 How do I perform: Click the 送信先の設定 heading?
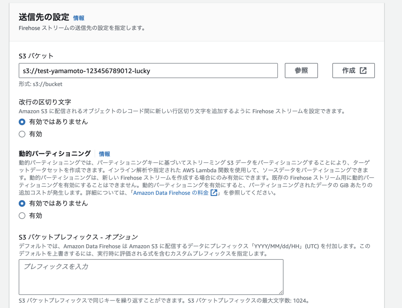(44, 17)
